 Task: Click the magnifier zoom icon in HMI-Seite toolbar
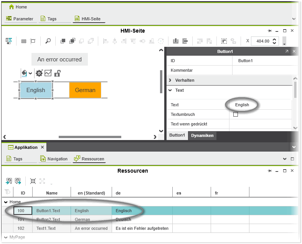pos(48,41)
